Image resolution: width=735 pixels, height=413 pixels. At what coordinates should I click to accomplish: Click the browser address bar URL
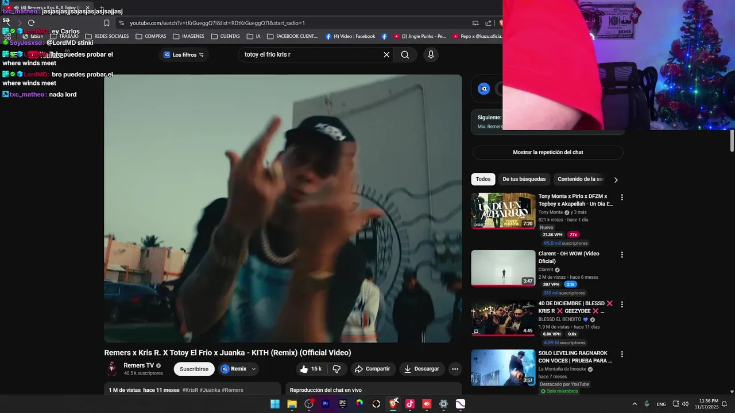coord(217,23)
